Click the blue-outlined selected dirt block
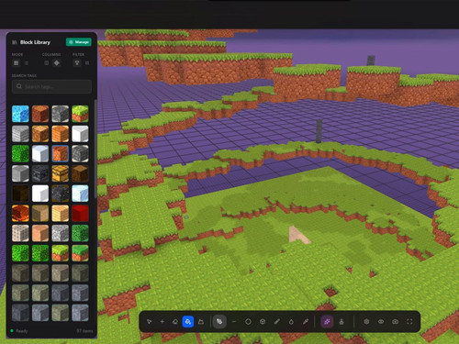Viewport: 459px width, 344px height. (x=61, y=153)
